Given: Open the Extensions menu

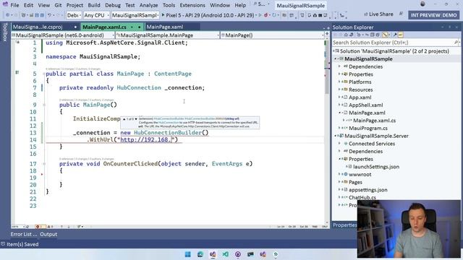Looking at the screenshot, I should [x=192, y=5].
